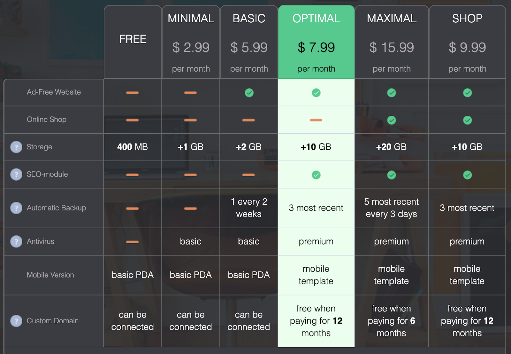Select the MAXIMAL plan header

tap(392, 19)
